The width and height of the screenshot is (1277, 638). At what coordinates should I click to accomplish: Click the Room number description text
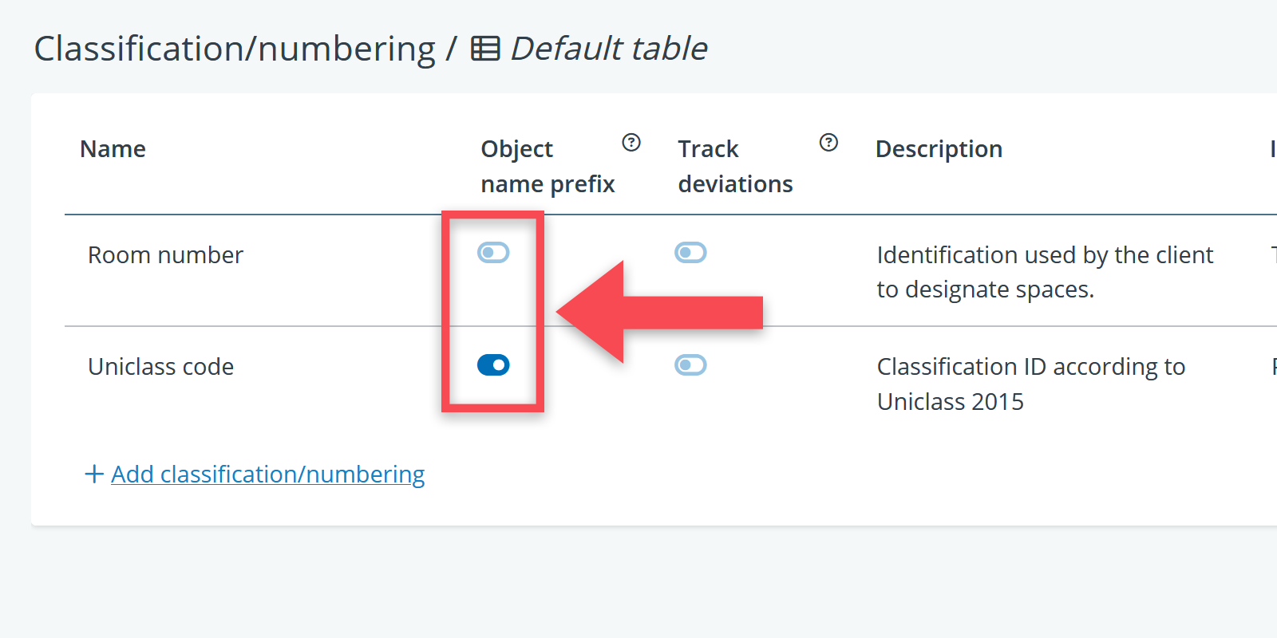[x=1044, y=272]
